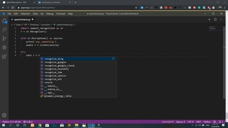Open the Extensions view in activity bar
This screenshot has height=128, width=228.
click(x=4, y=56)
